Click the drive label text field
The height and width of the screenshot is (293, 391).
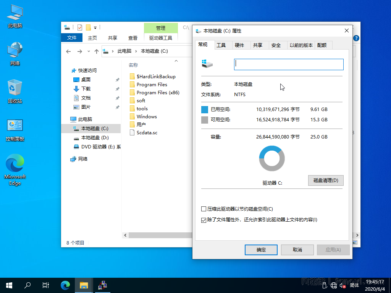289,64
